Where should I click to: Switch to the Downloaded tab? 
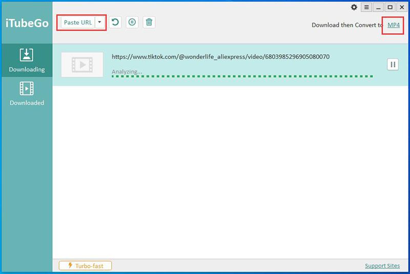click(x=27, y=94)
